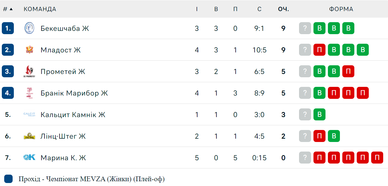This screenshot has width=388, height=186.
Task: Click the Бранік Марибор Ж team logo
Action: [x=29, y=93]
